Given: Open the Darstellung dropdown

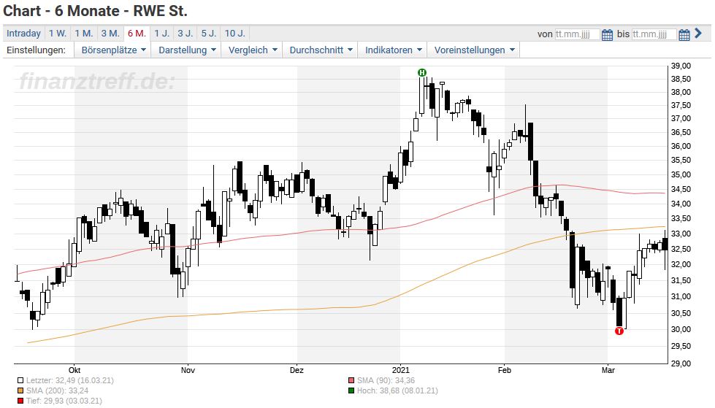Looking at the screenshot, I should (x=186, y=50).
